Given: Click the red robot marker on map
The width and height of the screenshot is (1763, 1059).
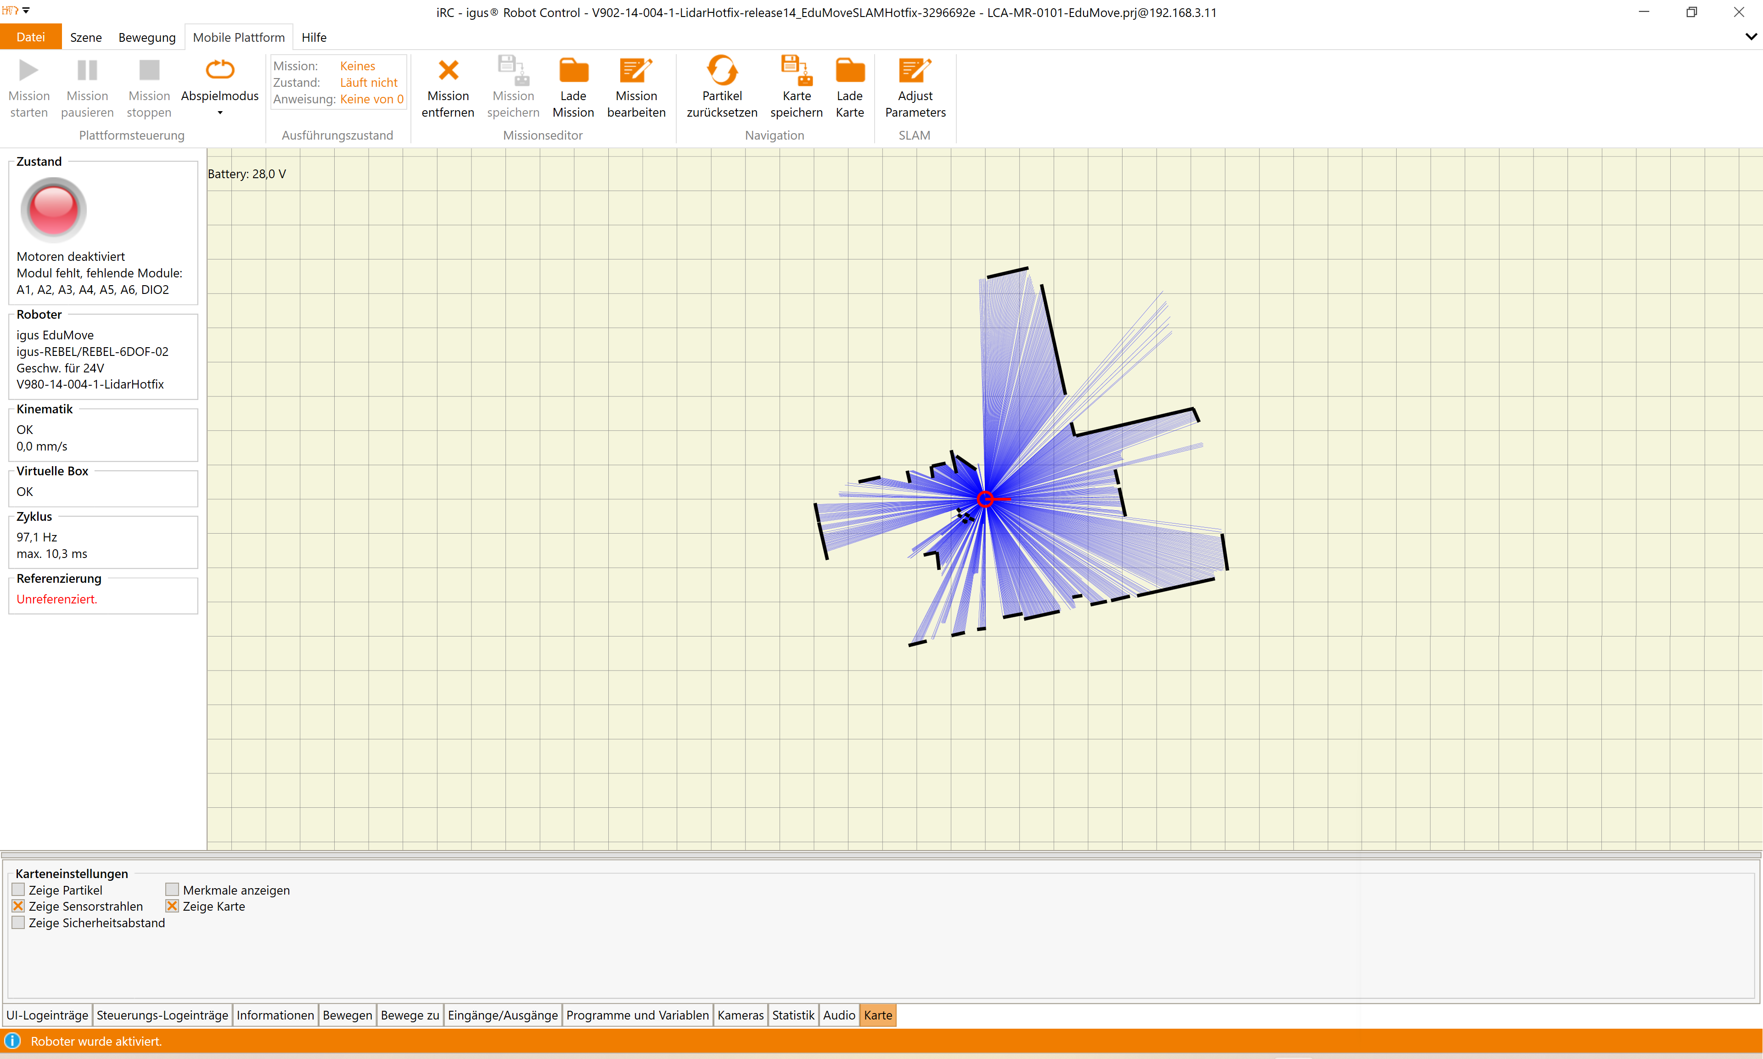Looking at the screenshot, I should click(x=985, y=499).
